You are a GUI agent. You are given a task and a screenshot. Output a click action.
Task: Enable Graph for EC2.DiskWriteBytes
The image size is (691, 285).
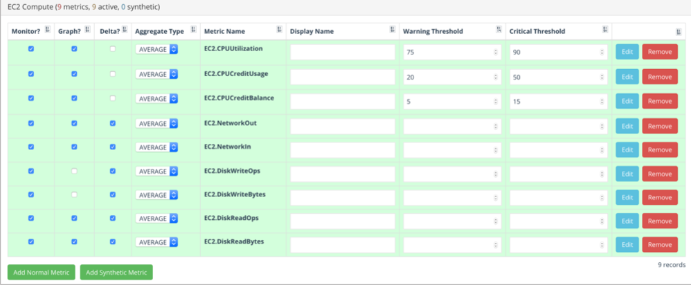(x=74, y=194)
